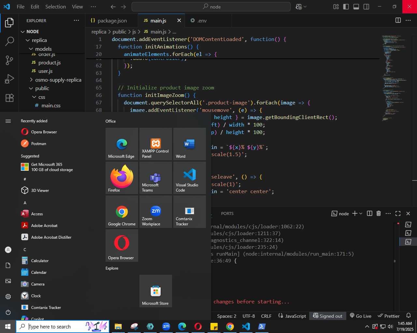Change CRLF end of line sequence
Image resolution: width=417 pixels, height=333 pixels.
click(x=266, y=316)
